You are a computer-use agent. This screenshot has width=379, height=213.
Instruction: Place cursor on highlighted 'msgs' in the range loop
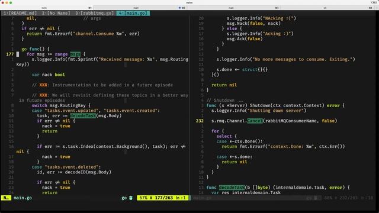pos(75,54)
